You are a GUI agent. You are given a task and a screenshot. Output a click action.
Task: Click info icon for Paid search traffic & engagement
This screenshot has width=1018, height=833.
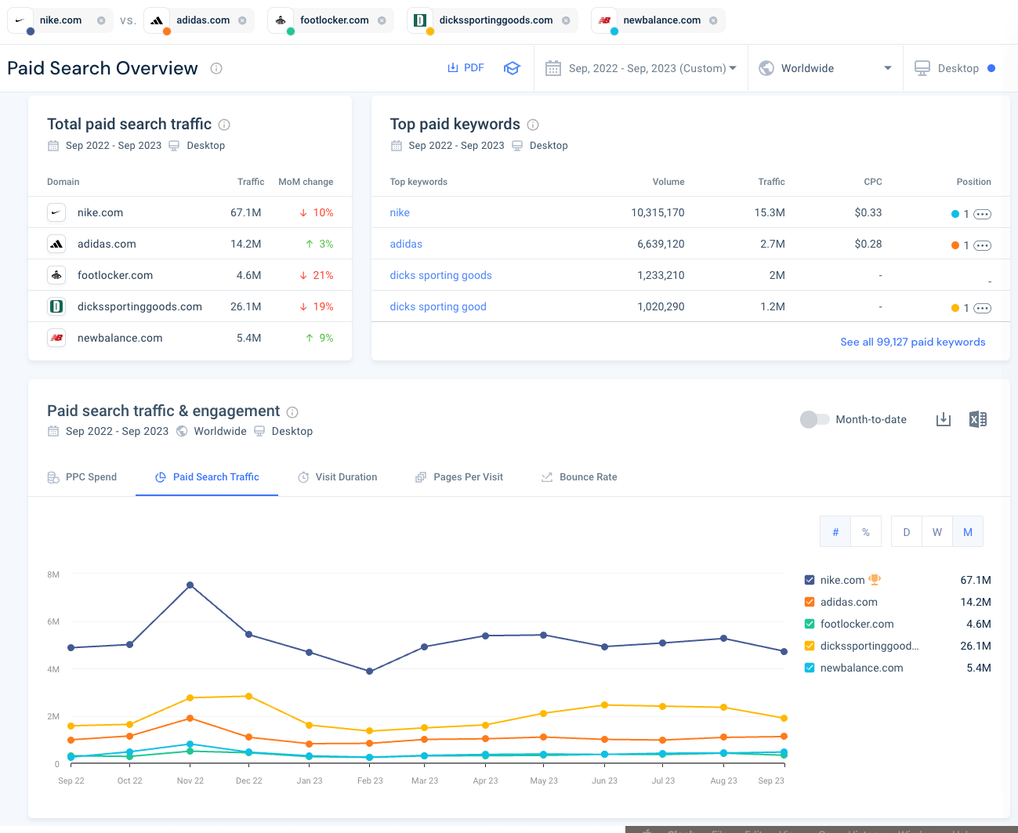tap(292, 412)
